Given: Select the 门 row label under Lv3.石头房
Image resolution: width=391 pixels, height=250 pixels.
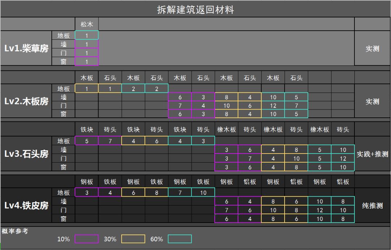Looking at the screenshot, I should (x=64, y=158).
